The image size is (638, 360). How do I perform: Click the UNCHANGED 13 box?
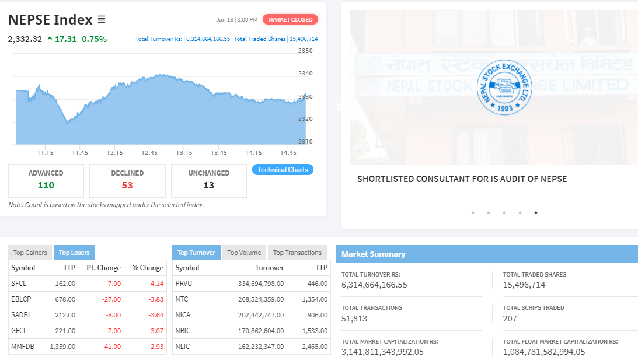click(x=209, y=181)
